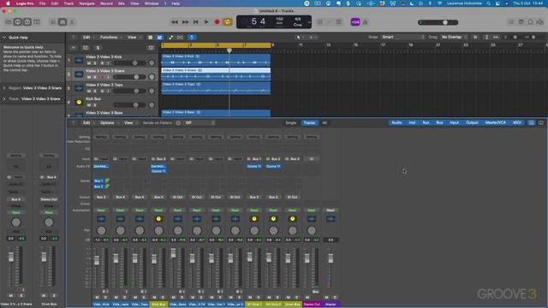Open the Mixer Sends on Faders Off dropdown
The width and height of the screenshot is (548, 308).
coord(200,123)
